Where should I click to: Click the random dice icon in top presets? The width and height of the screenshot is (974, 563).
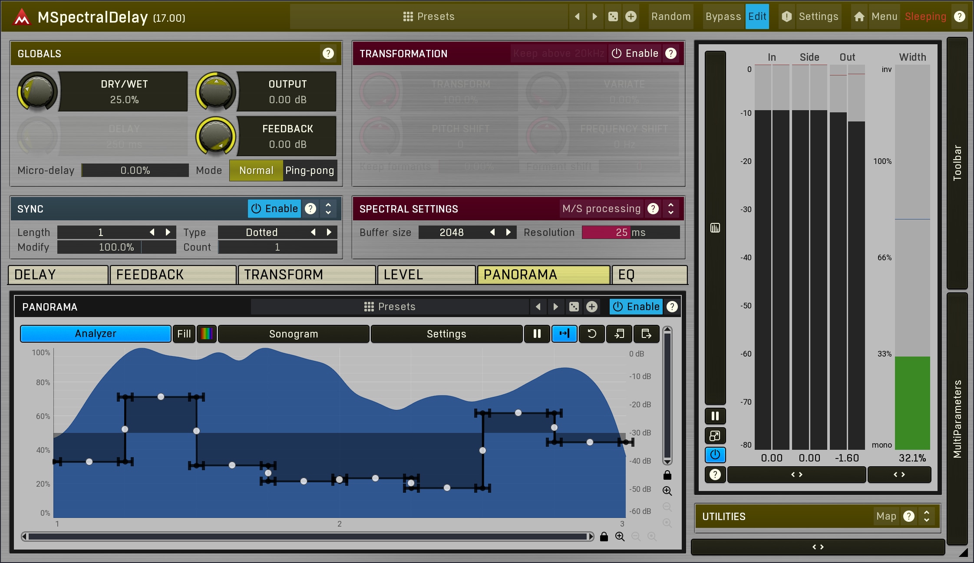(x=613, y=16)
